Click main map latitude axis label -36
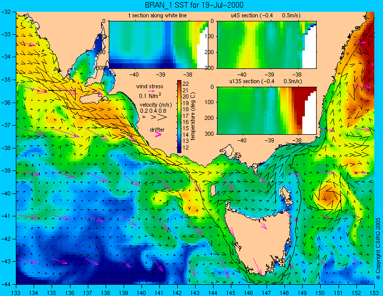 [6, 103]
